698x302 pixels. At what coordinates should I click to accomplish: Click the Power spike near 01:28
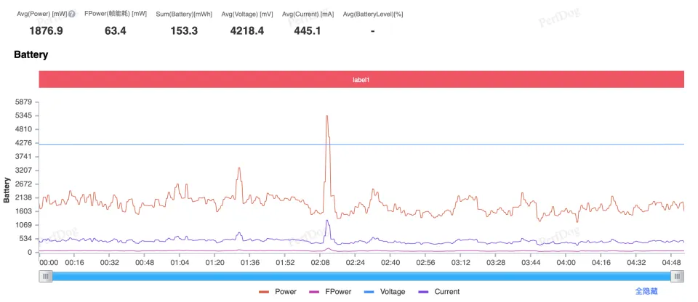[238, 168]
